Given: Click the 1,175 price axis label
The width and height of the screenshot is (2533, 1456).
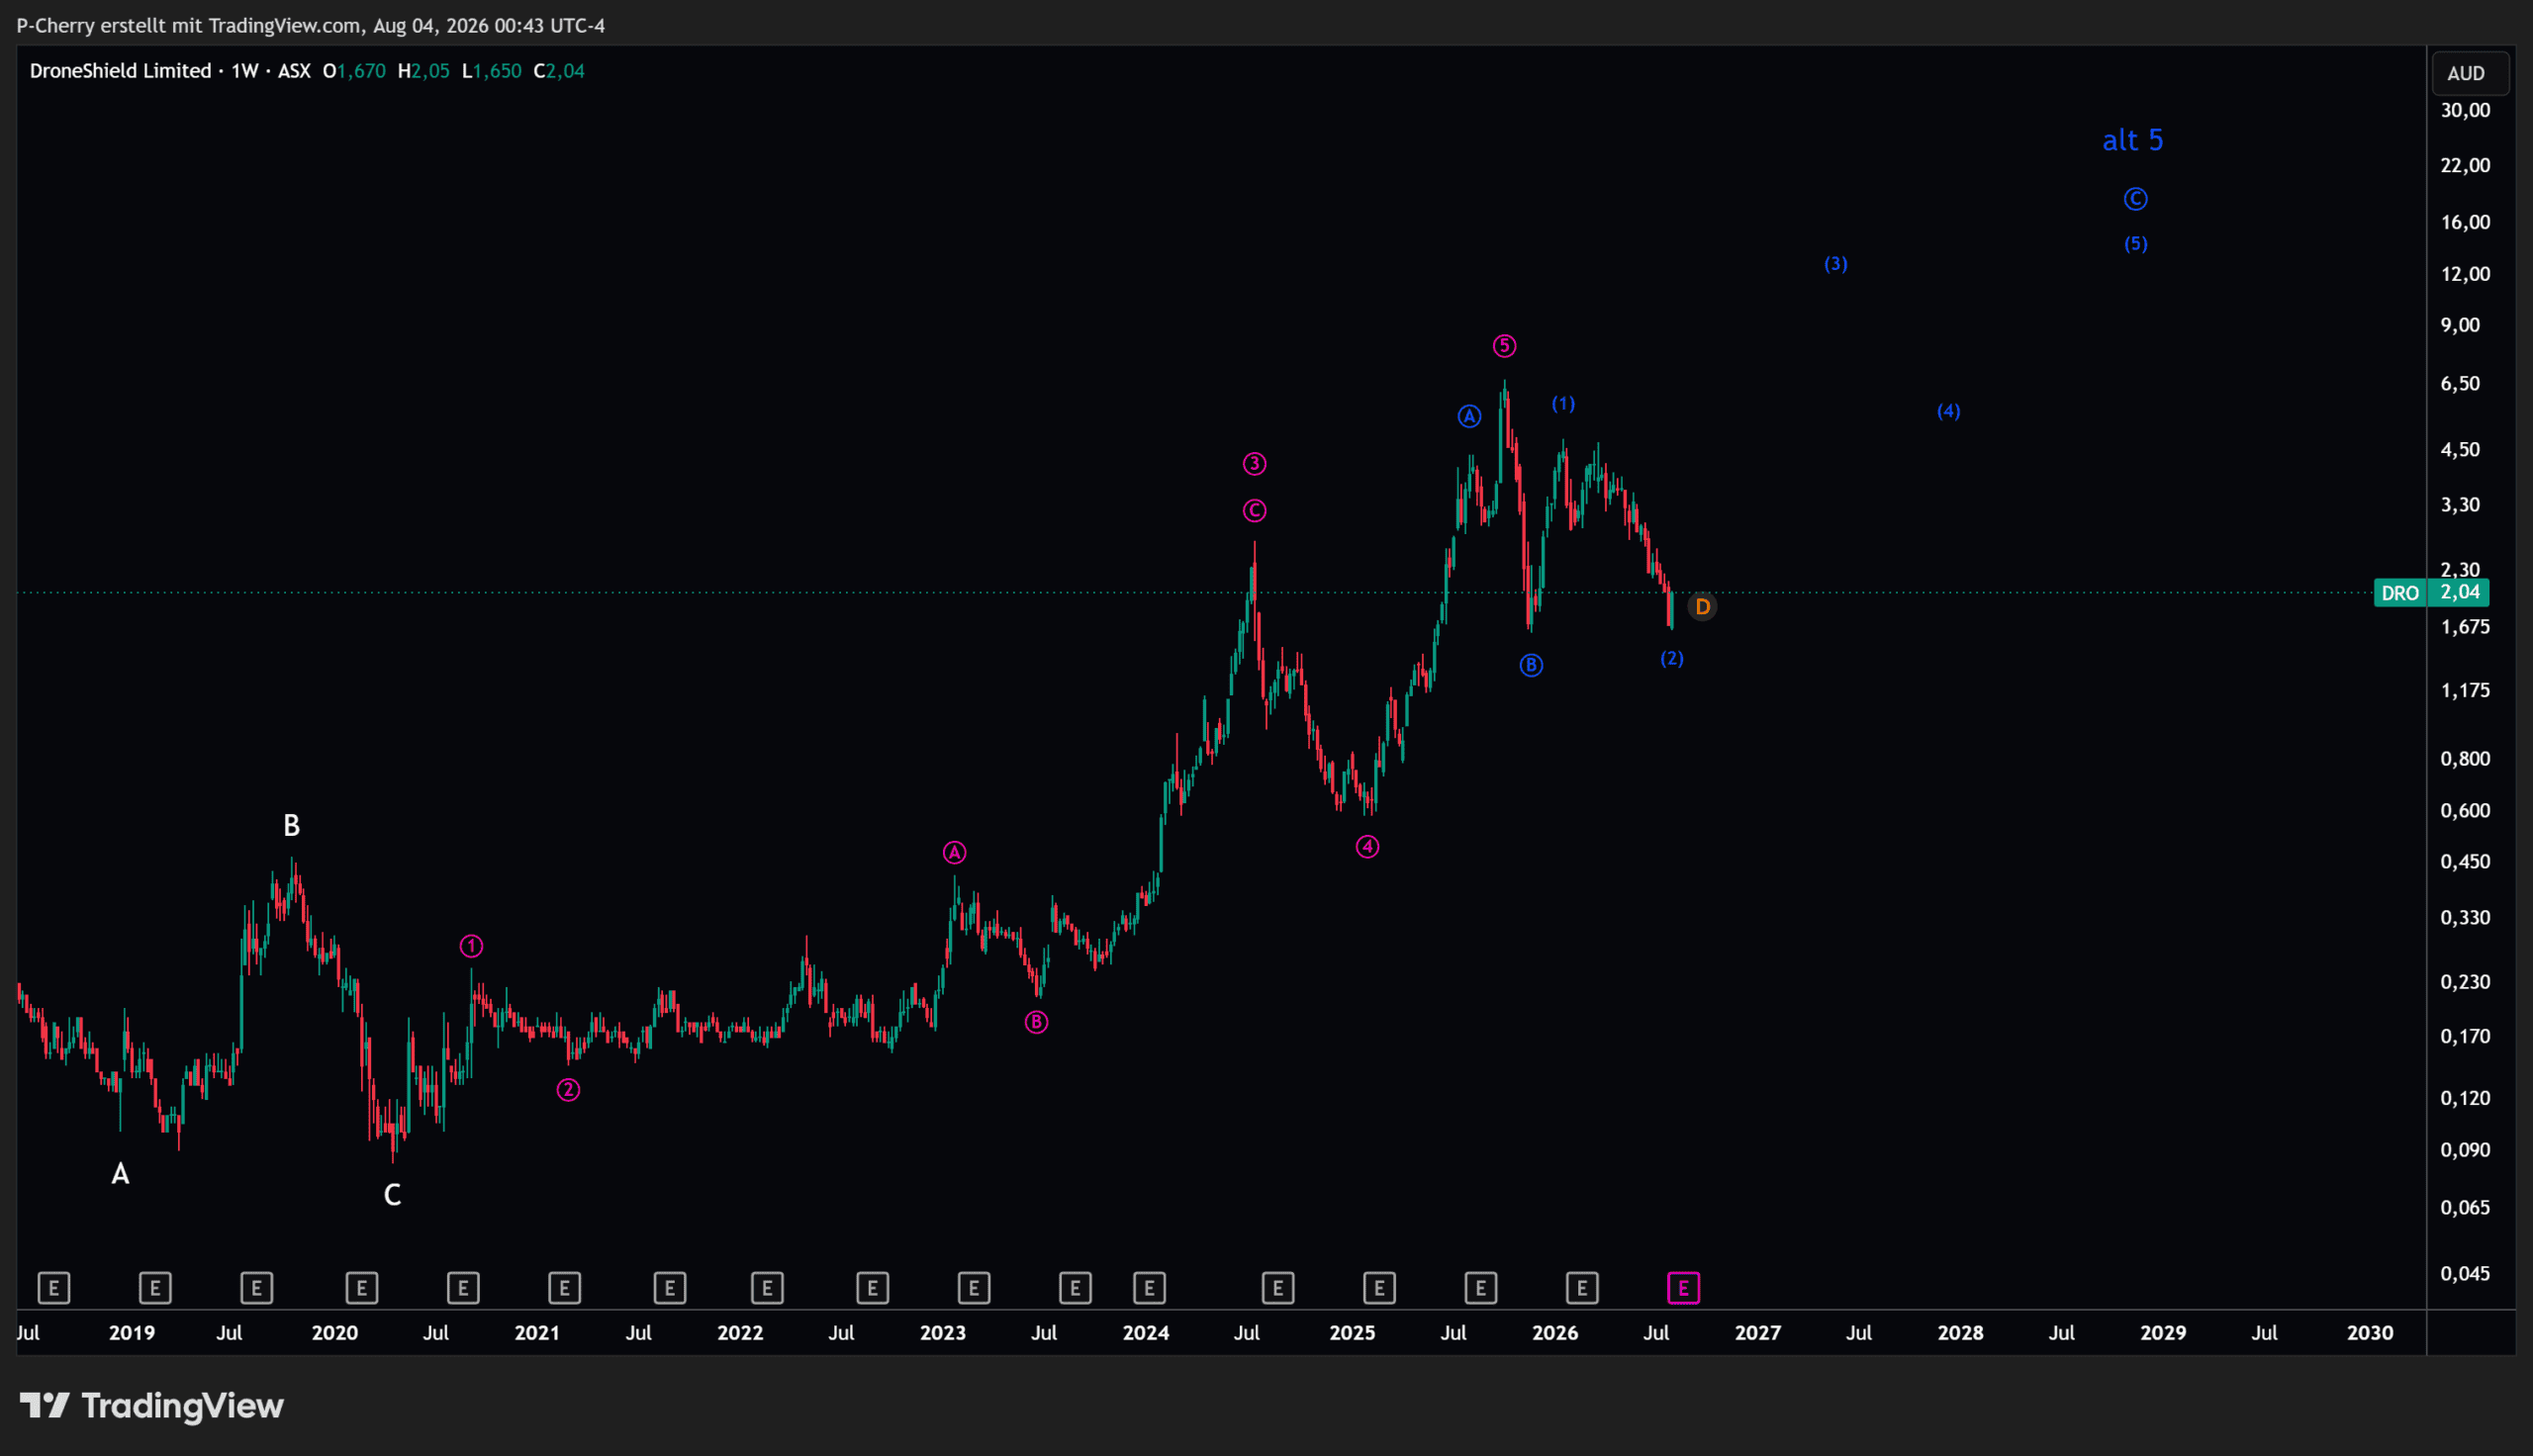Looking at the screenshot, I should pos(2465,691).
